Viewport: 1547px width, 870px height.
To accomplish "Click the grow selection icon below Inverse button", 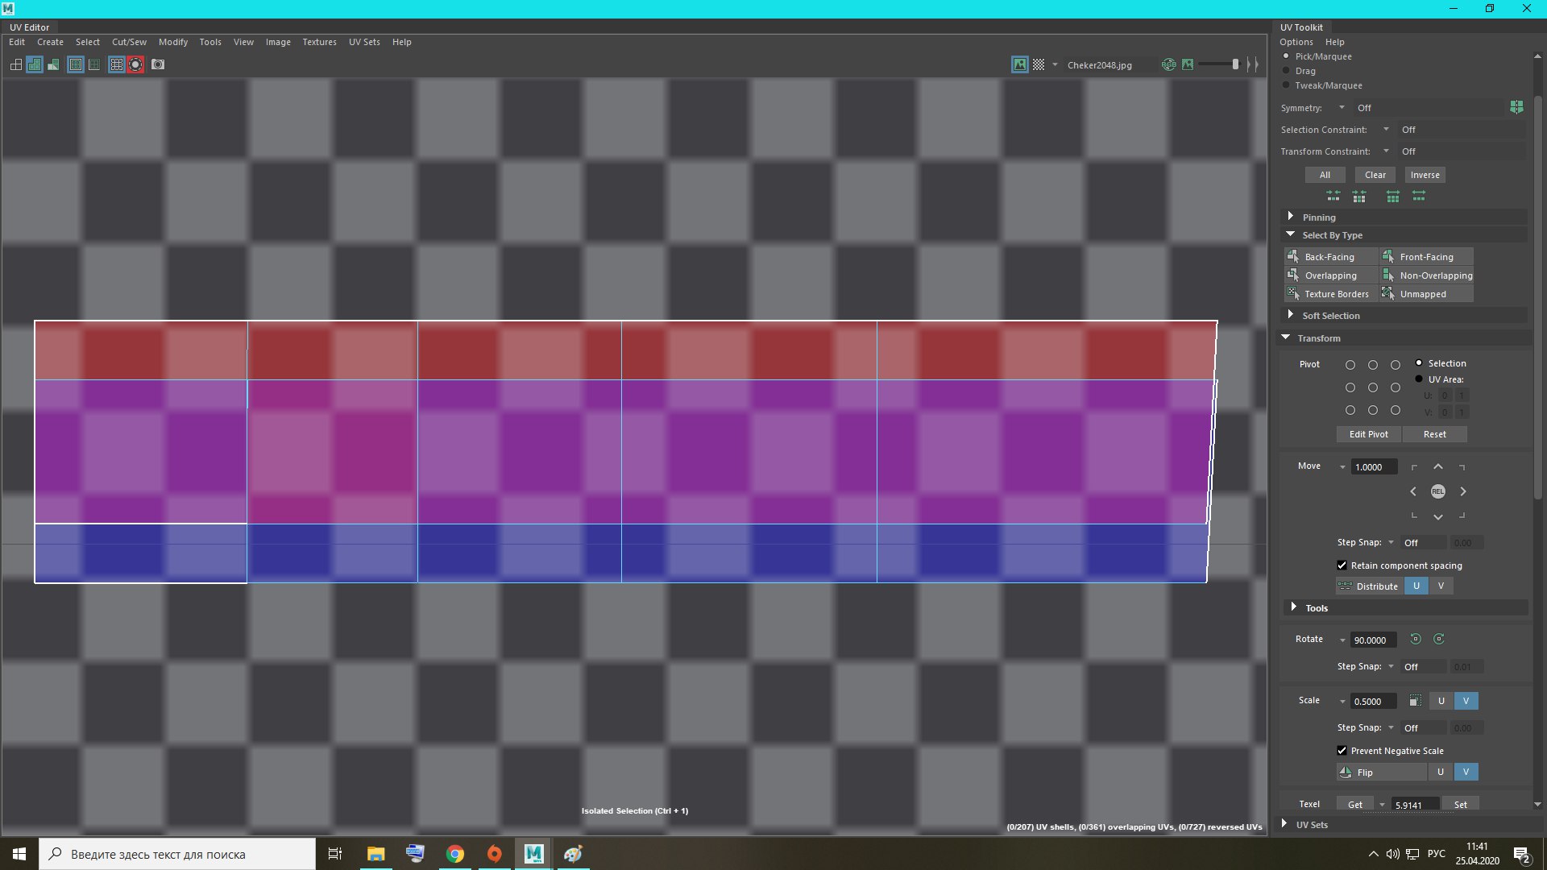I will pos(1393,196).
